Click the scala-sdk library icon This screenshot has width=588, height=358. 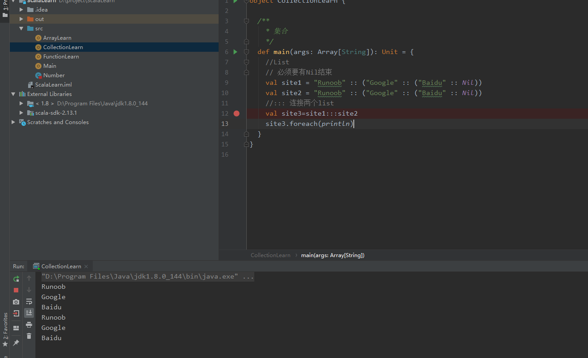click(x=30, y=112)
